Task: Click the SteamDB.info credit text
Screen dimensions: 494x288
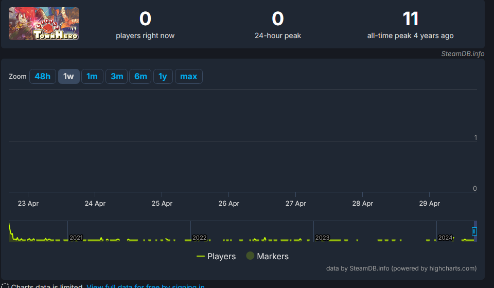Action: click(x=463, y=54)
